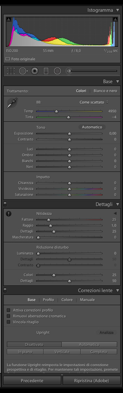Open the Come scattato white balance dropdown
The image size is (123, 393).
pos(94,102)
